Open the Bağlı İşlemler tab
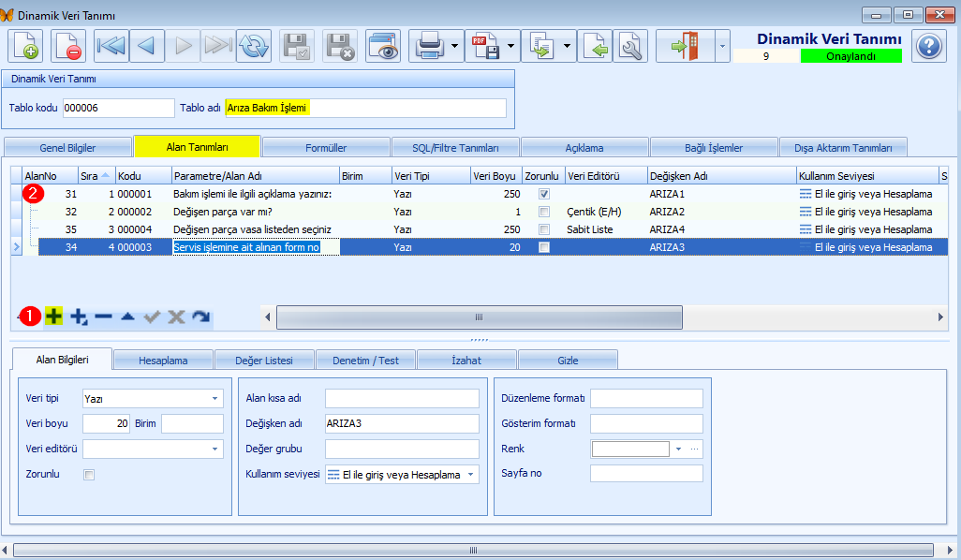 pyautogui.click(x=714, y=148)
